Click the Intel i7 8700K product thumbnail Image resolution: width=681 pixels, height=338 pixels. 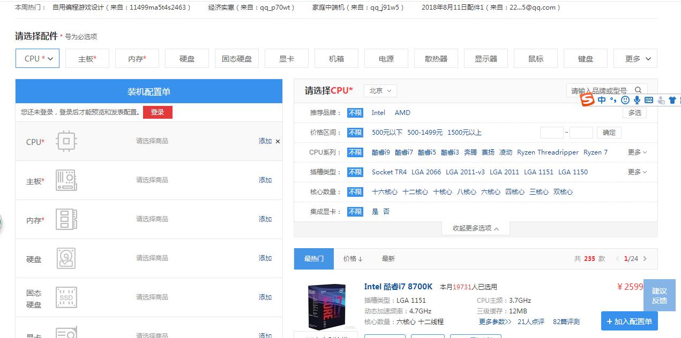tap(326, 306)
